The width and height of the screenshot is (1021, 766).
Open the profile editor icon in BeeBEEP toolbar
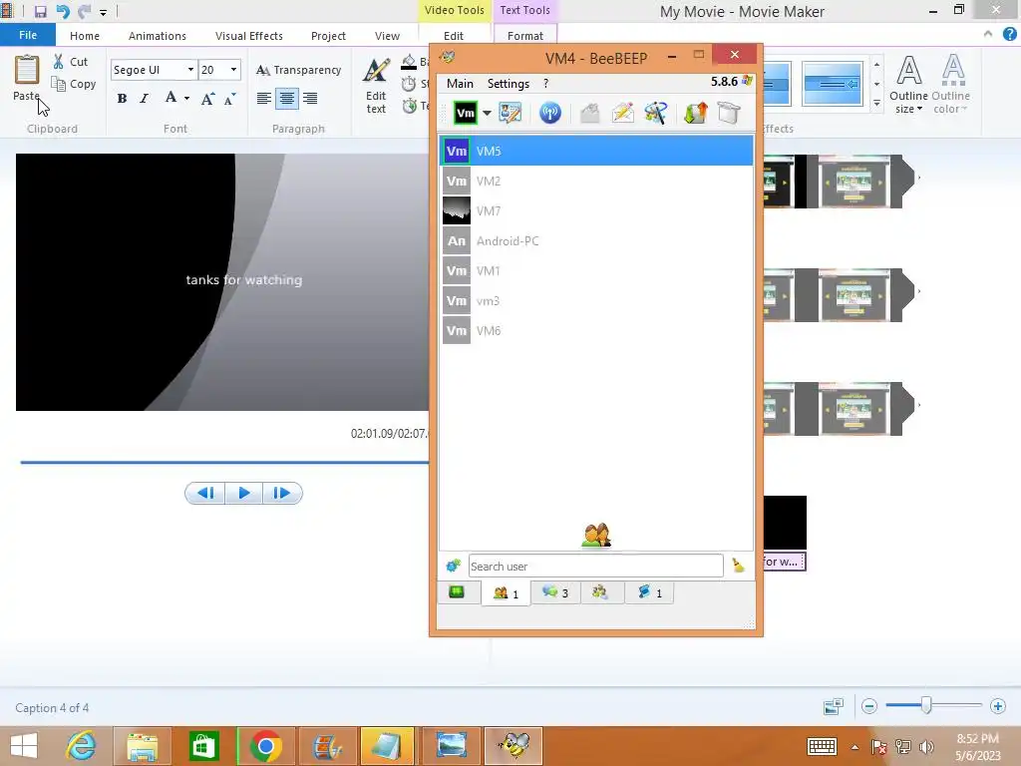[510, 113]
